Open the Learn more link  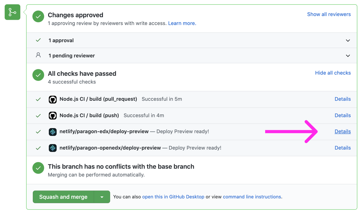click(x=182, y=23)
